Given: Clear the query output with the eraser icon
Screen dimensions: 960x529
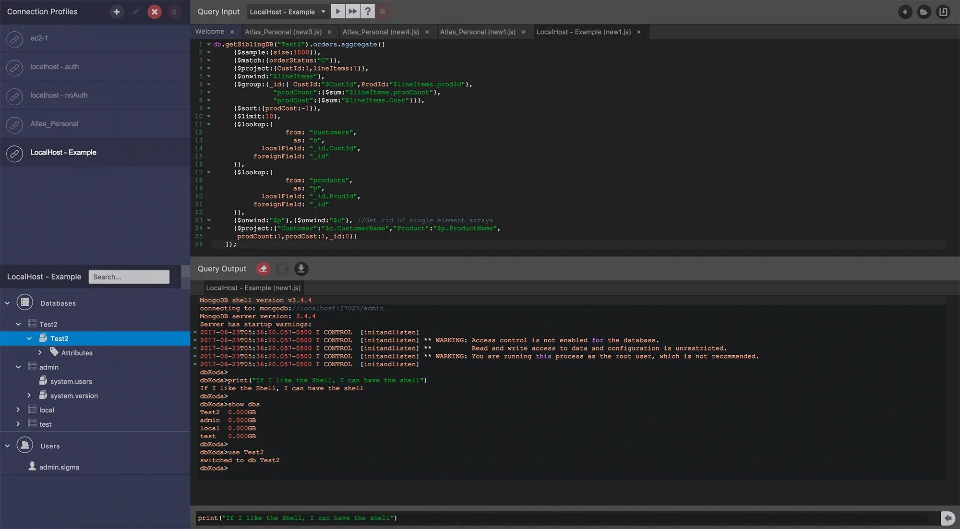Looking at the screenshot, I should [263, 269].
